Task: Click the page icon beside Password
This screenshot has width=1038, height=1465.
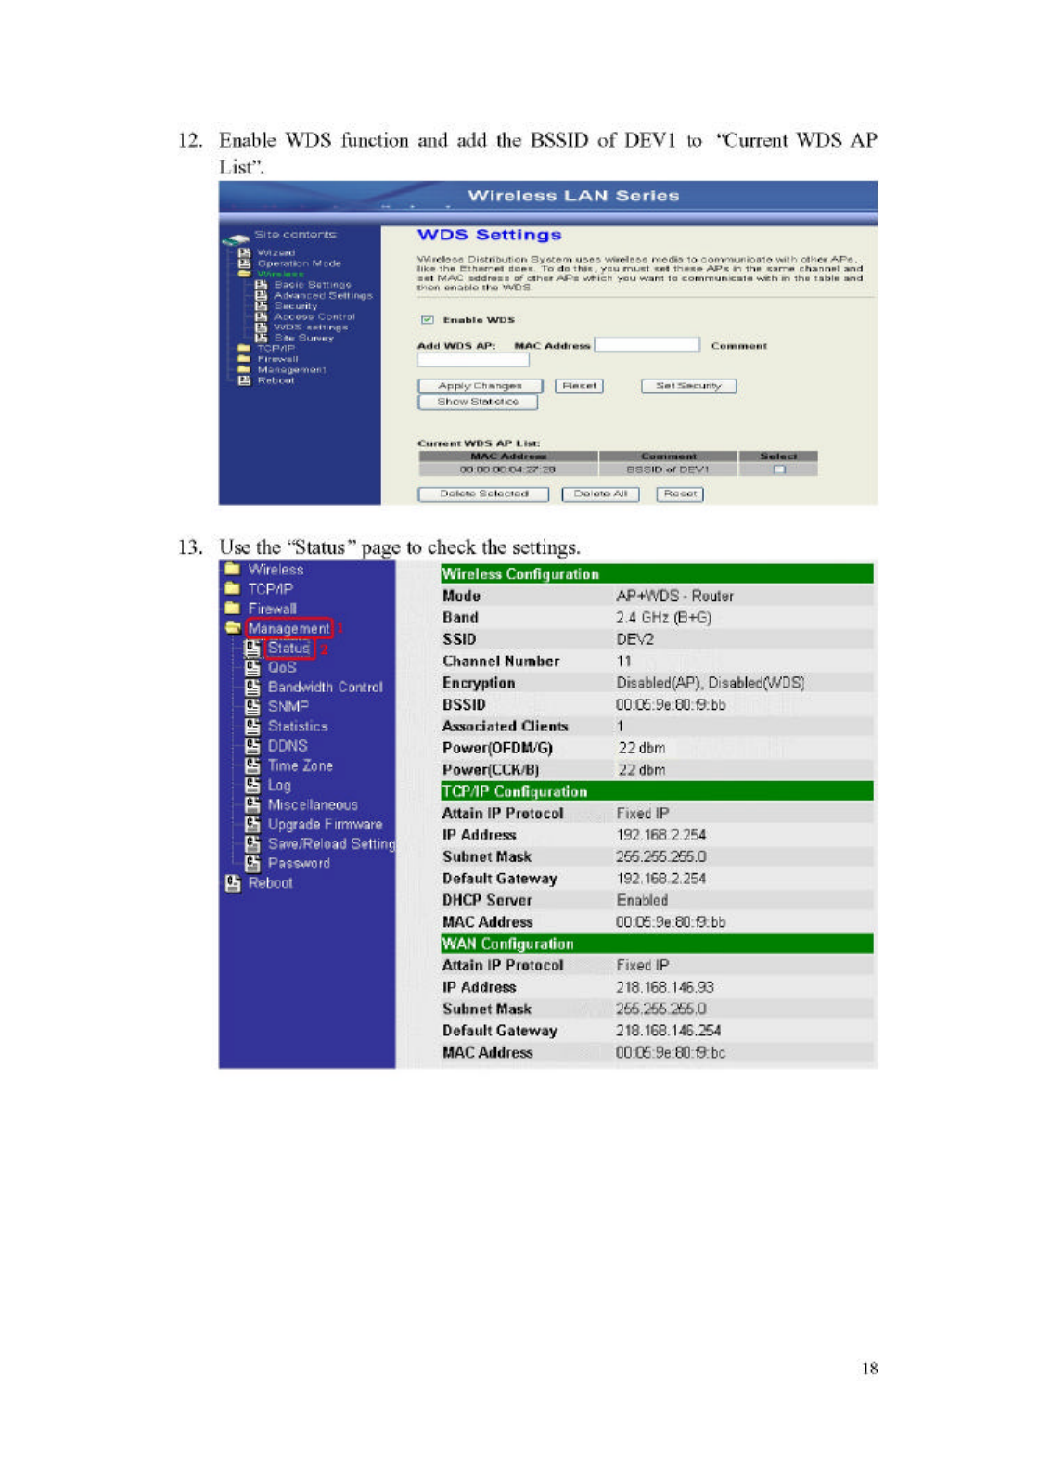Action: [251, 863]
